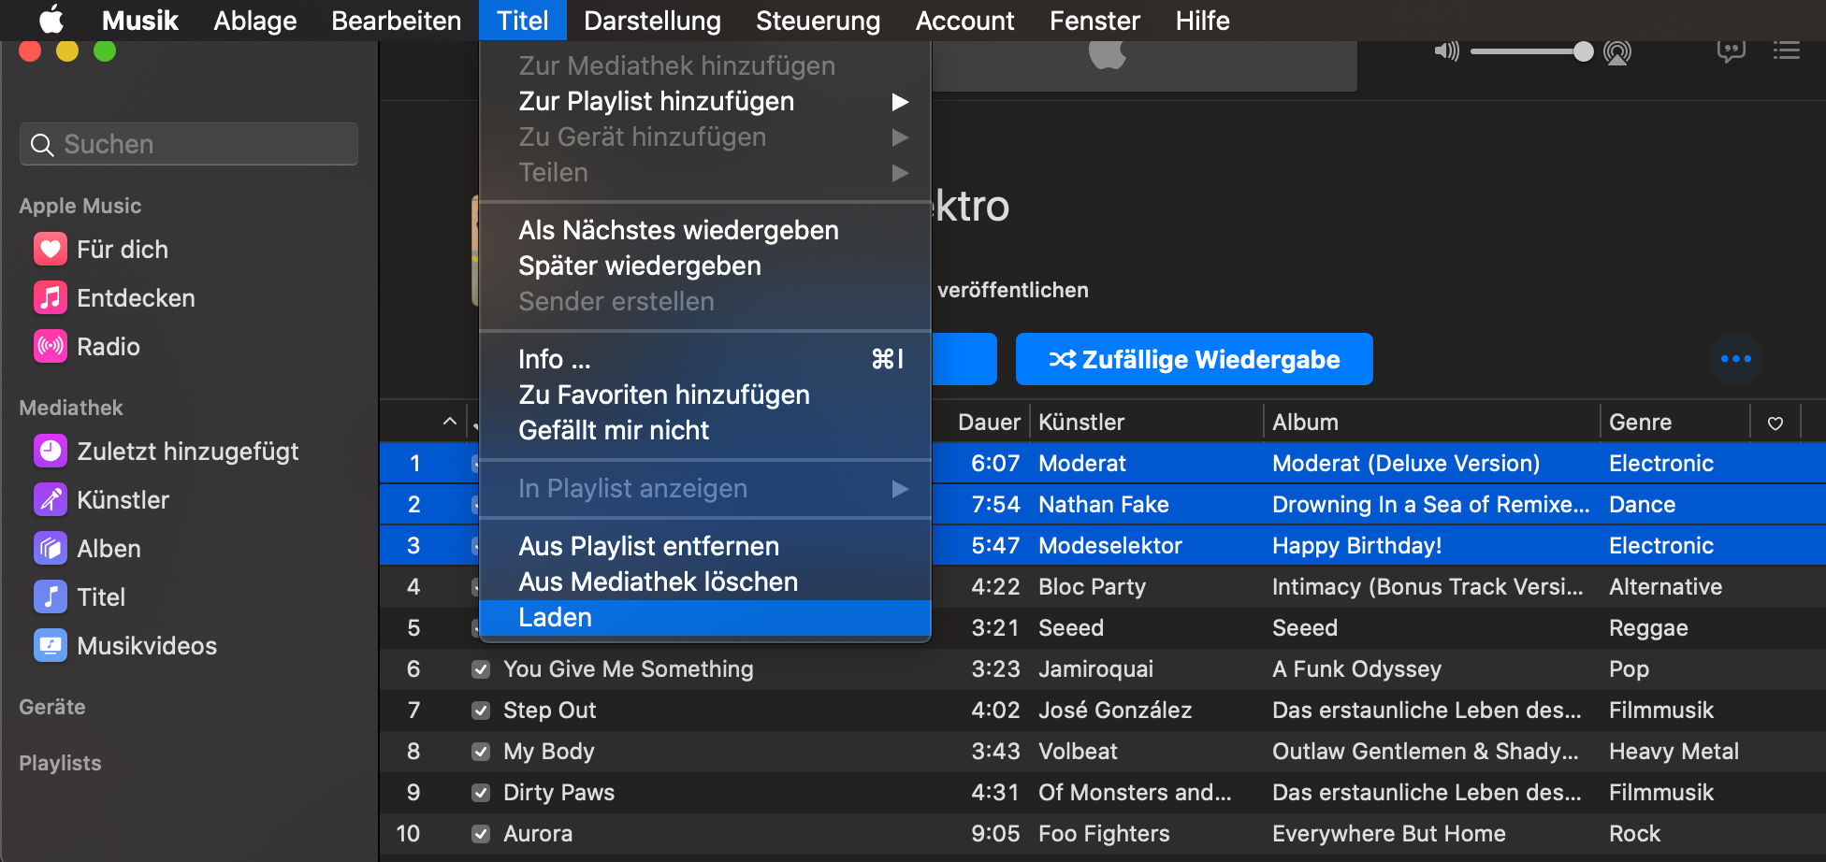Click the Zuletzt hinzugefügt clock icon
Viewport: 1826px width, 862px height.
(51, 452)
